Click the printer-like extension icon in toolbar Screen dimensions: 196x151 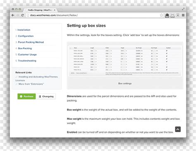(172, 16)
